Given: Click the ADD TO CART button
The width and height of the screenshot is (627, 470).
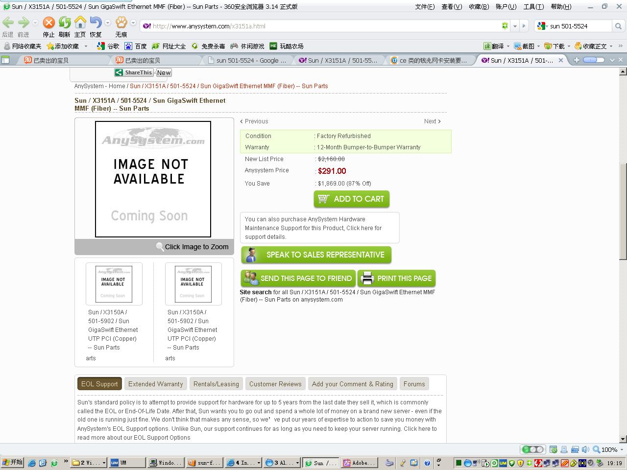Looking at the screenshot, I should [351, 199].
